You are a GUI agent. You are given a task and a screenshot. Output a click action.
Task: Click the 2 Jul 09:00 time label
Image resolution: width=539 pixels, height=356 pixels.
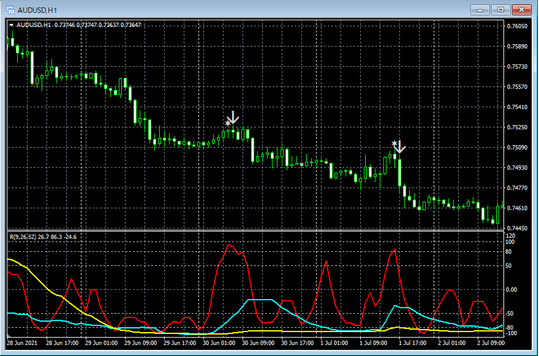point(491,343)
